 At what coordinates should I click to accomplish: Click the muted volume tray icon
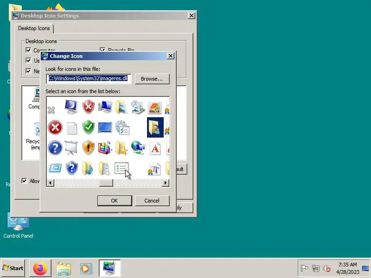click(327, 268)
